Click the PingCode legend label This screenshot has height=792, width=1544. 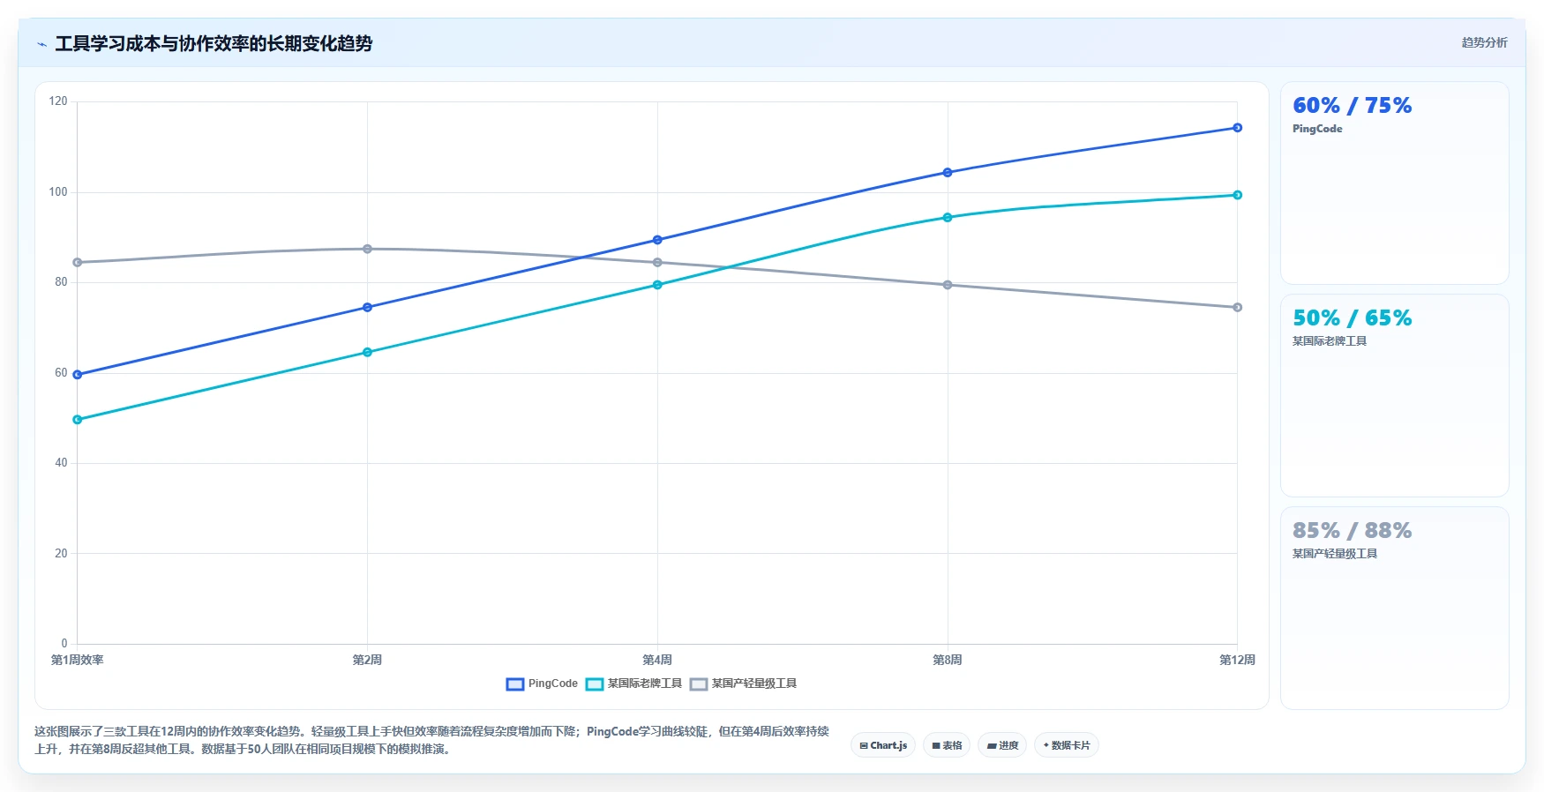pos(553,684)
